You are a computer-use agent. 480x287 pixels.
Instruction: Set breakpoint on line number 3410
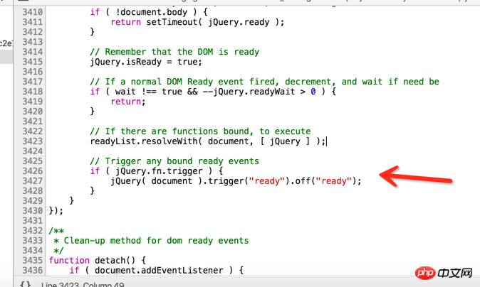(33, 12)
